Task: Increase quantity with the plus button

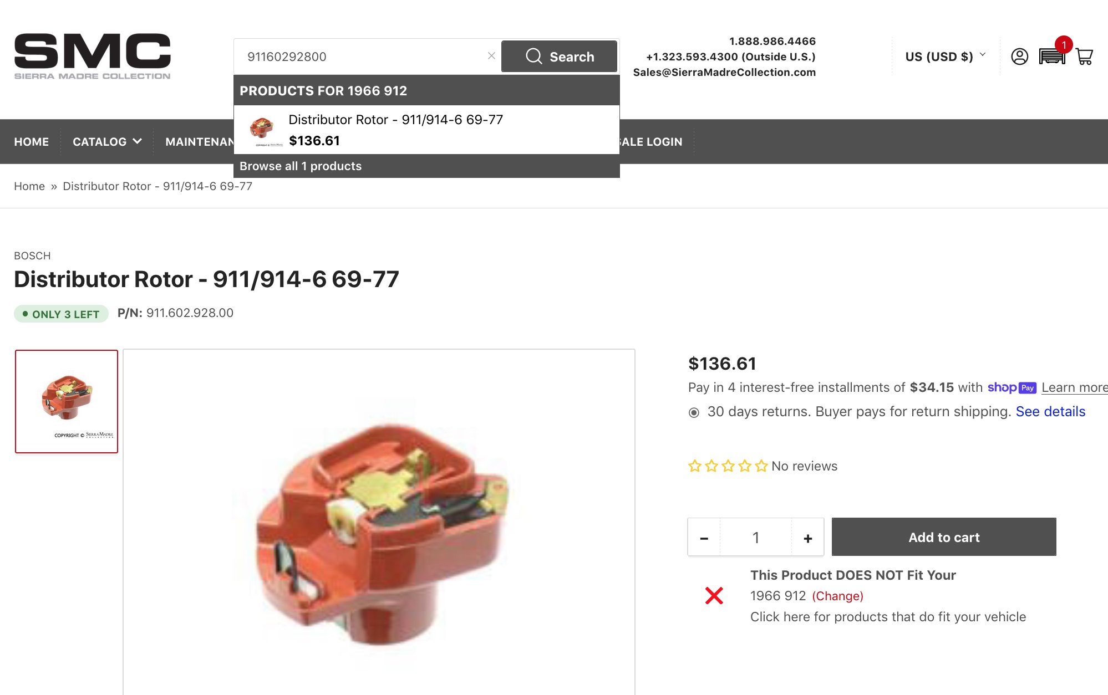Action: click(x=807, y=538)
